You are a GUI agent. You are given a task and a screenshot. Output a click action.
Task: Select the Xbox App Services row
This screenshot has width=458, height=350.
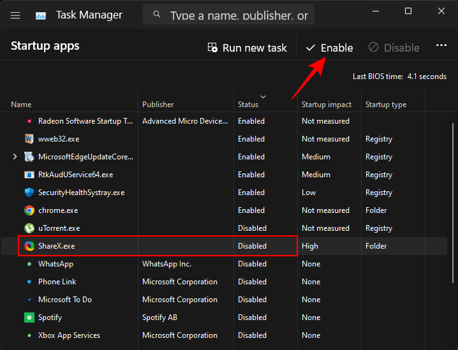tap(69, 335)
